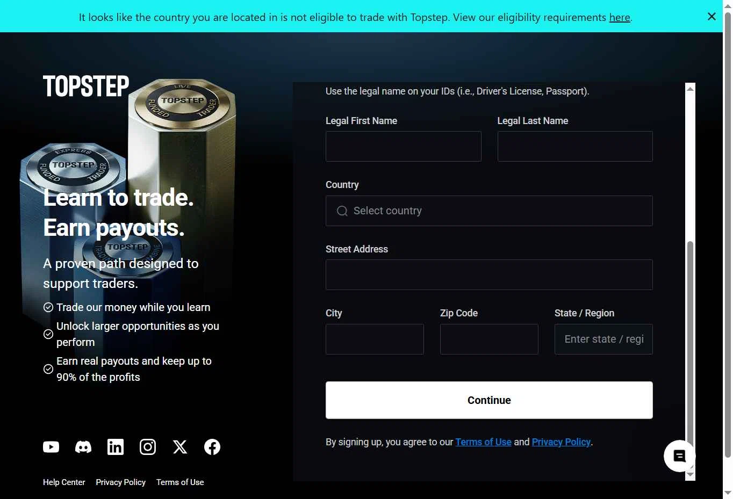Focus the Legal Last Name field
The width and height of the screenshot is (733, 499).
(575, 146)
